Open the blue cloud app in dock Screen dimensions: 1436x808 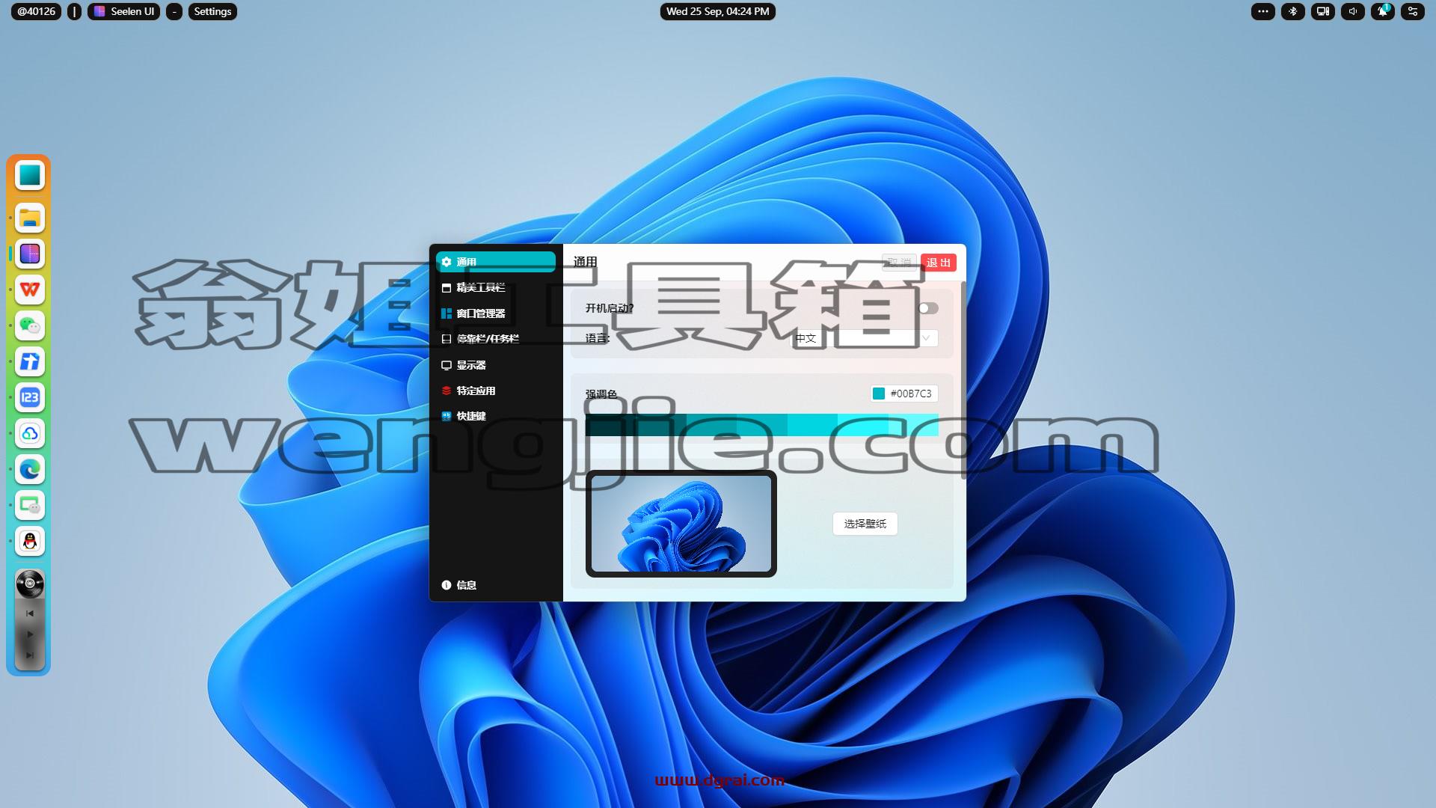[x=30, y=433]
